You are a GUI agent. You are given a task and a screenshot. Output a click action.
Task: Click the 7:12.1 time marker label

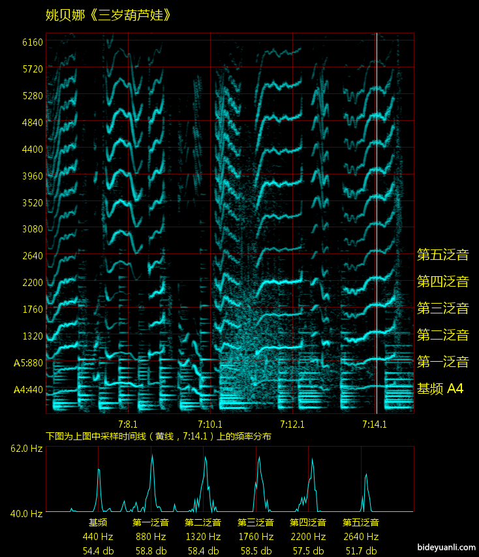pos(292,424)
